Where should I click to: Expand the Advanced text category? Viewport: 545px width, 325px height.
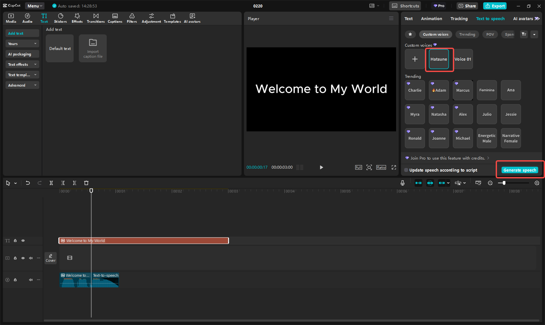click(x=22, y=85)
